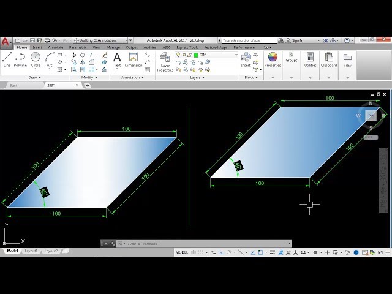Open Layer Properties manager
The image size is (392, 294).
pyautogui.click(x=165, y=61)
